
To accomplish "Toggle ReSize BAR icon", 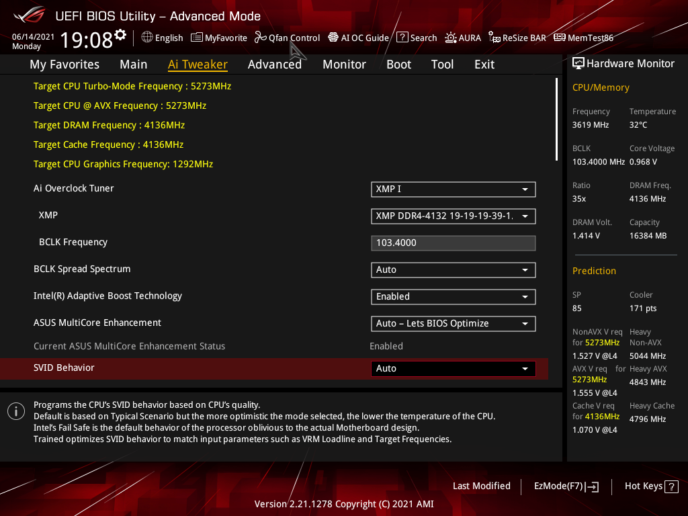I will coord(494,38).
